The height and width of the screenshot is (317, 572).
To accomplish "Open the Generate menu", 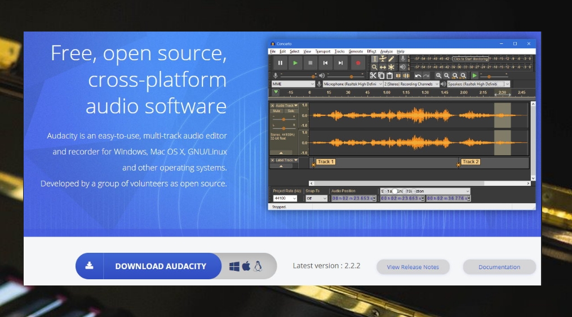I will coord(356,51).
